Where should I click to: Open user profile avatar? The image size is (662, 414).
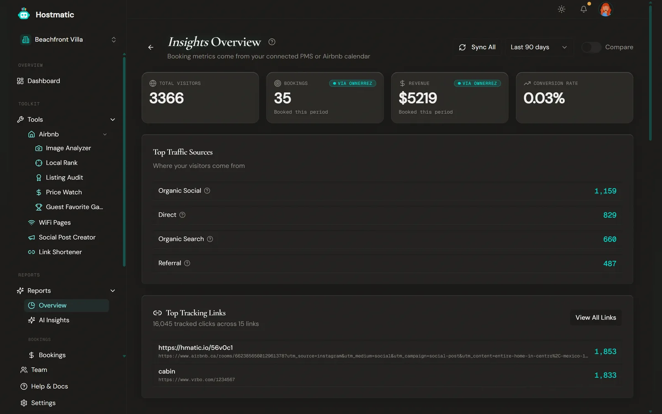click(606, 9)
